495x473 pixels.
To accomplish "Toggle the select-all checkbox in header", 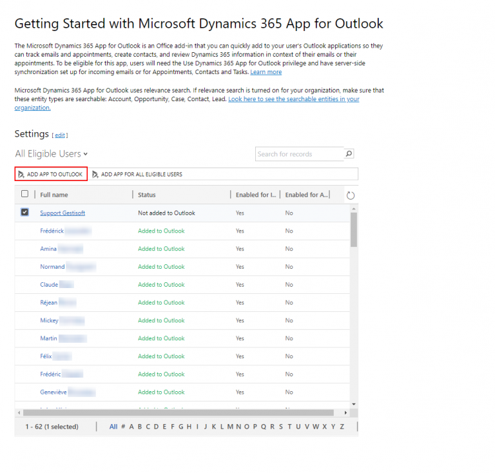I will [x=24, y=194].
